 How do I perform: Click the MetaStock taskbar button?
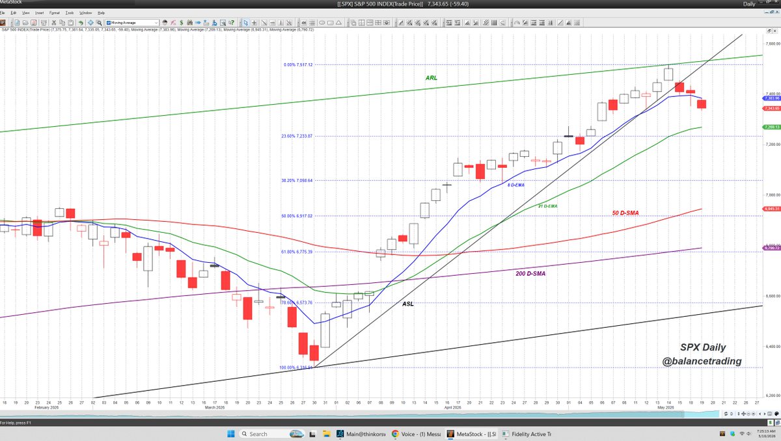coord(471,434)
